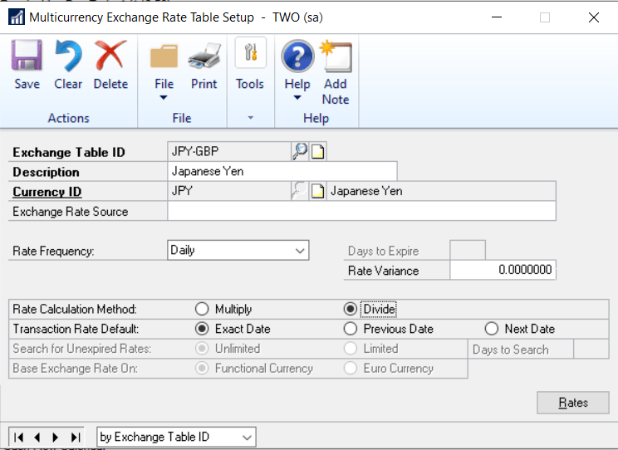
Task: Click the Rates button
Action: pyautogui.click(x=572, y=403)
